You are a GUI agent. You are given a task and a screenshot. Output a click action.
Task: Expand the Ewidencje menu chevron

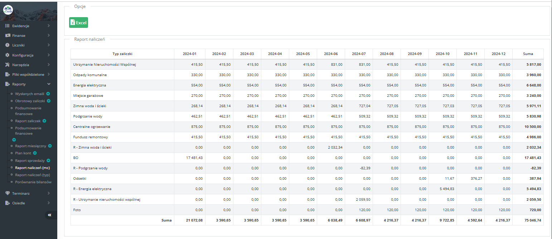[48, 26]
